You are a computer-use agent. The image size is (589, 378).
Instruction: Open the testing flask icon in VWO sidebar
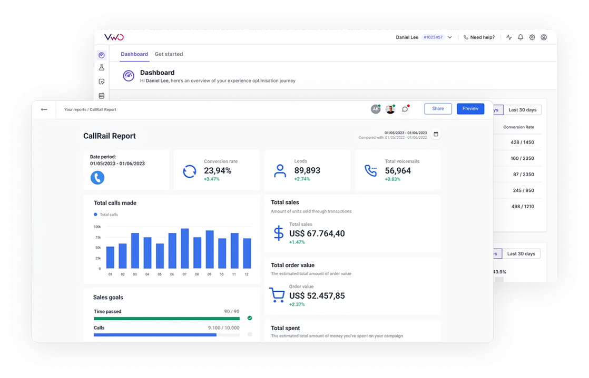coord(102,68)
